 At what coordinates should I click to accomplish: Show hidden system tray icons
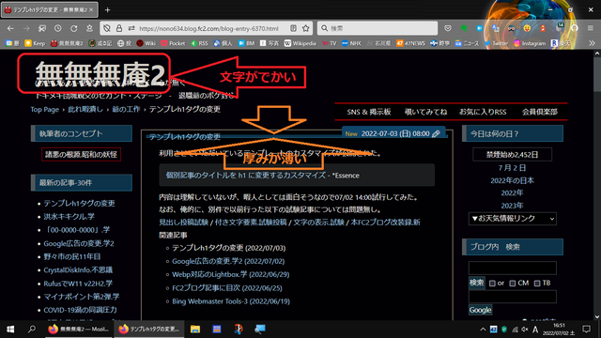tap(483, 330)
